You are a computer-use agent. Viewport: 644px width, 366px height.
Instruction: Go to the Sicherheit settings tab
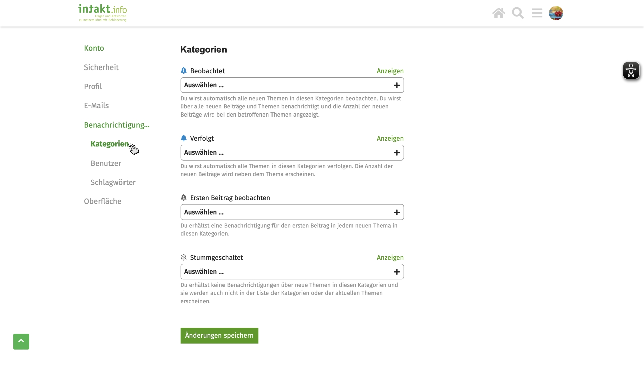(x=101, y=67)
